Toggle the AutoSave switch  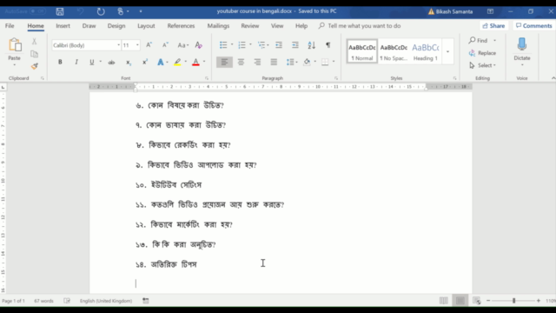(36, 11)
